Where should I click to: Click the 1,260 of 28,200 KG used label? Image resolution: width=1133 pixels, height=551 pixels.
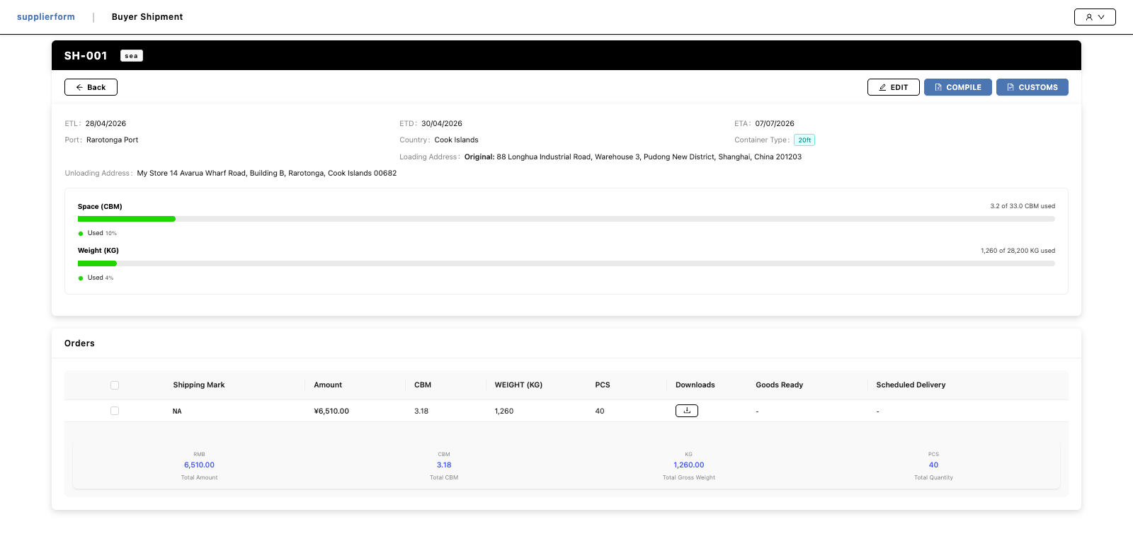coord(1018,251)
